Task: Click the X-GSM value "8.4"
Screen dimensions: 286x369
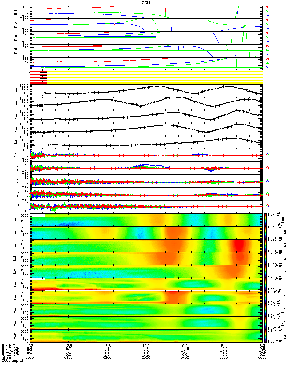Action: click(x=30, y=348)
